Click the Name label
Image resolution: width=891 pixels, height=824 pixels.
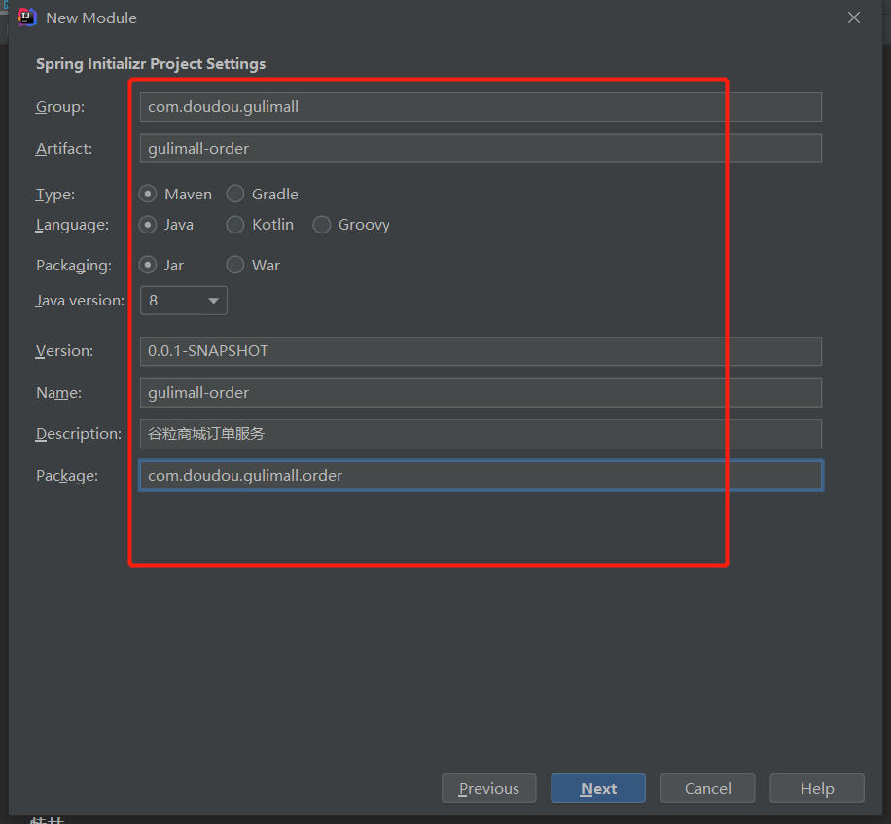tap(58, 393)
